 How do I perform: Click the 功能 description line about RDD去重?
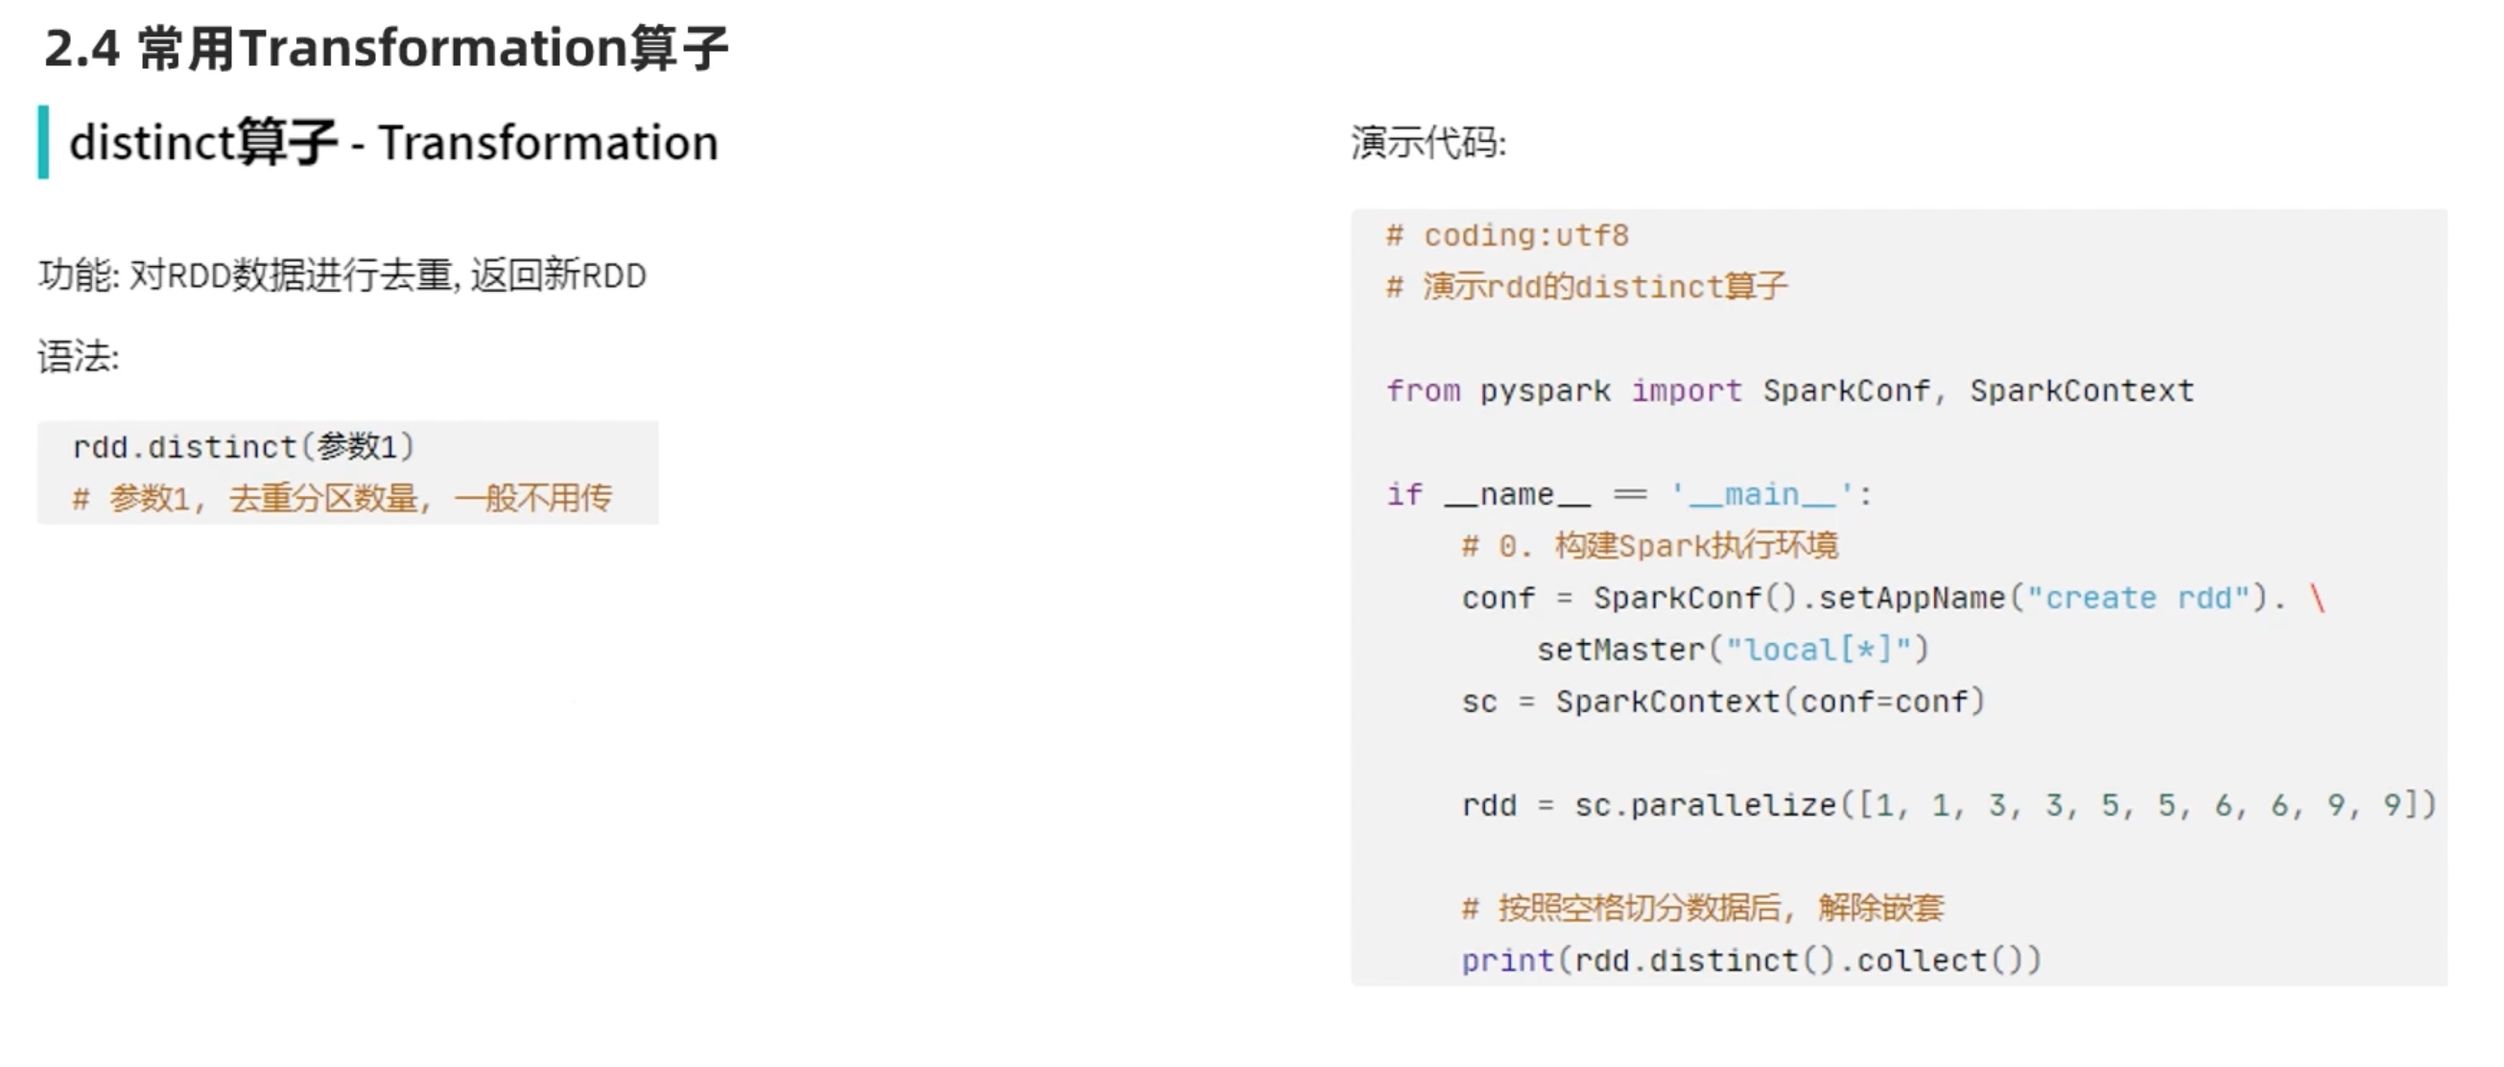point(343,276)
